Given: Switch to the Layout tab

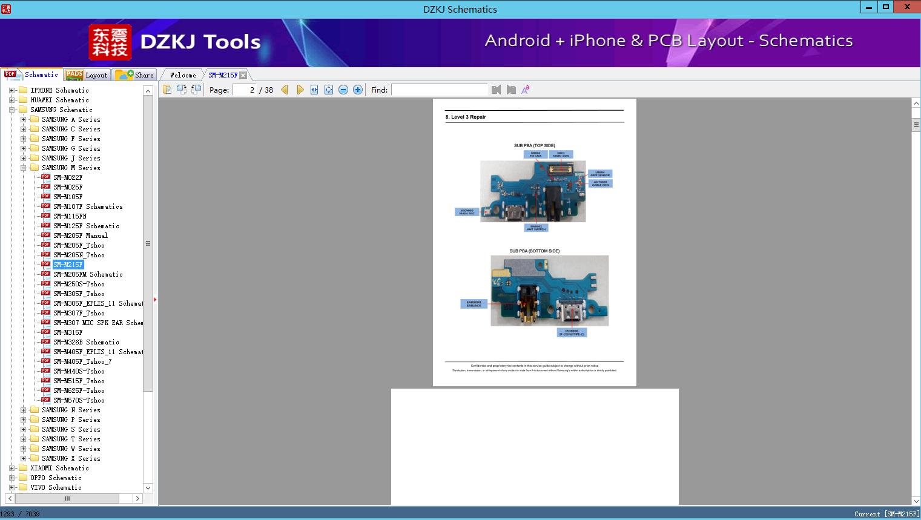Looking at the screenshot, I should (x=87, y=75).
